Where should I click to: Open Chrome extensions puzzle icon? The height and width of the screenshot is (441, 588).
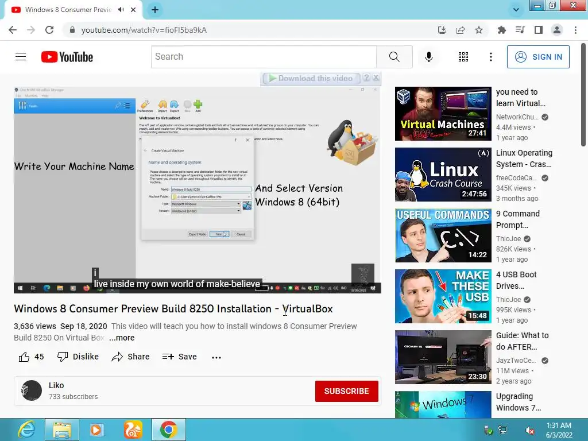pos(501,30)
